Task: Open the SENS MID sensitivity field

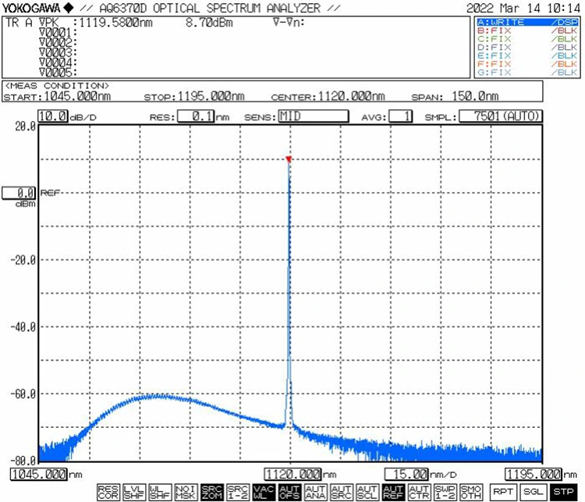Action: (313, 116)
